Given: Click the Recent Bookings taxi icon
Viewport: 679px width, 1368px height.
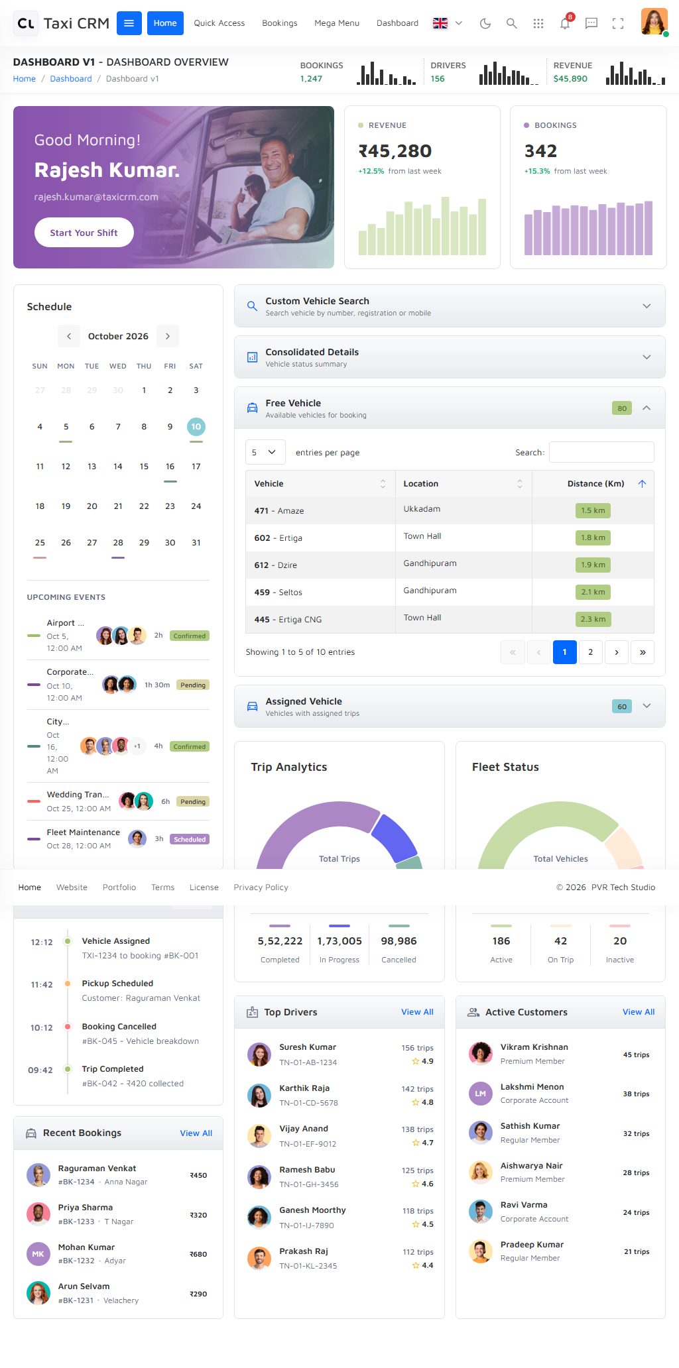Looking at the screenshot, I should (x=31, y=1133).
